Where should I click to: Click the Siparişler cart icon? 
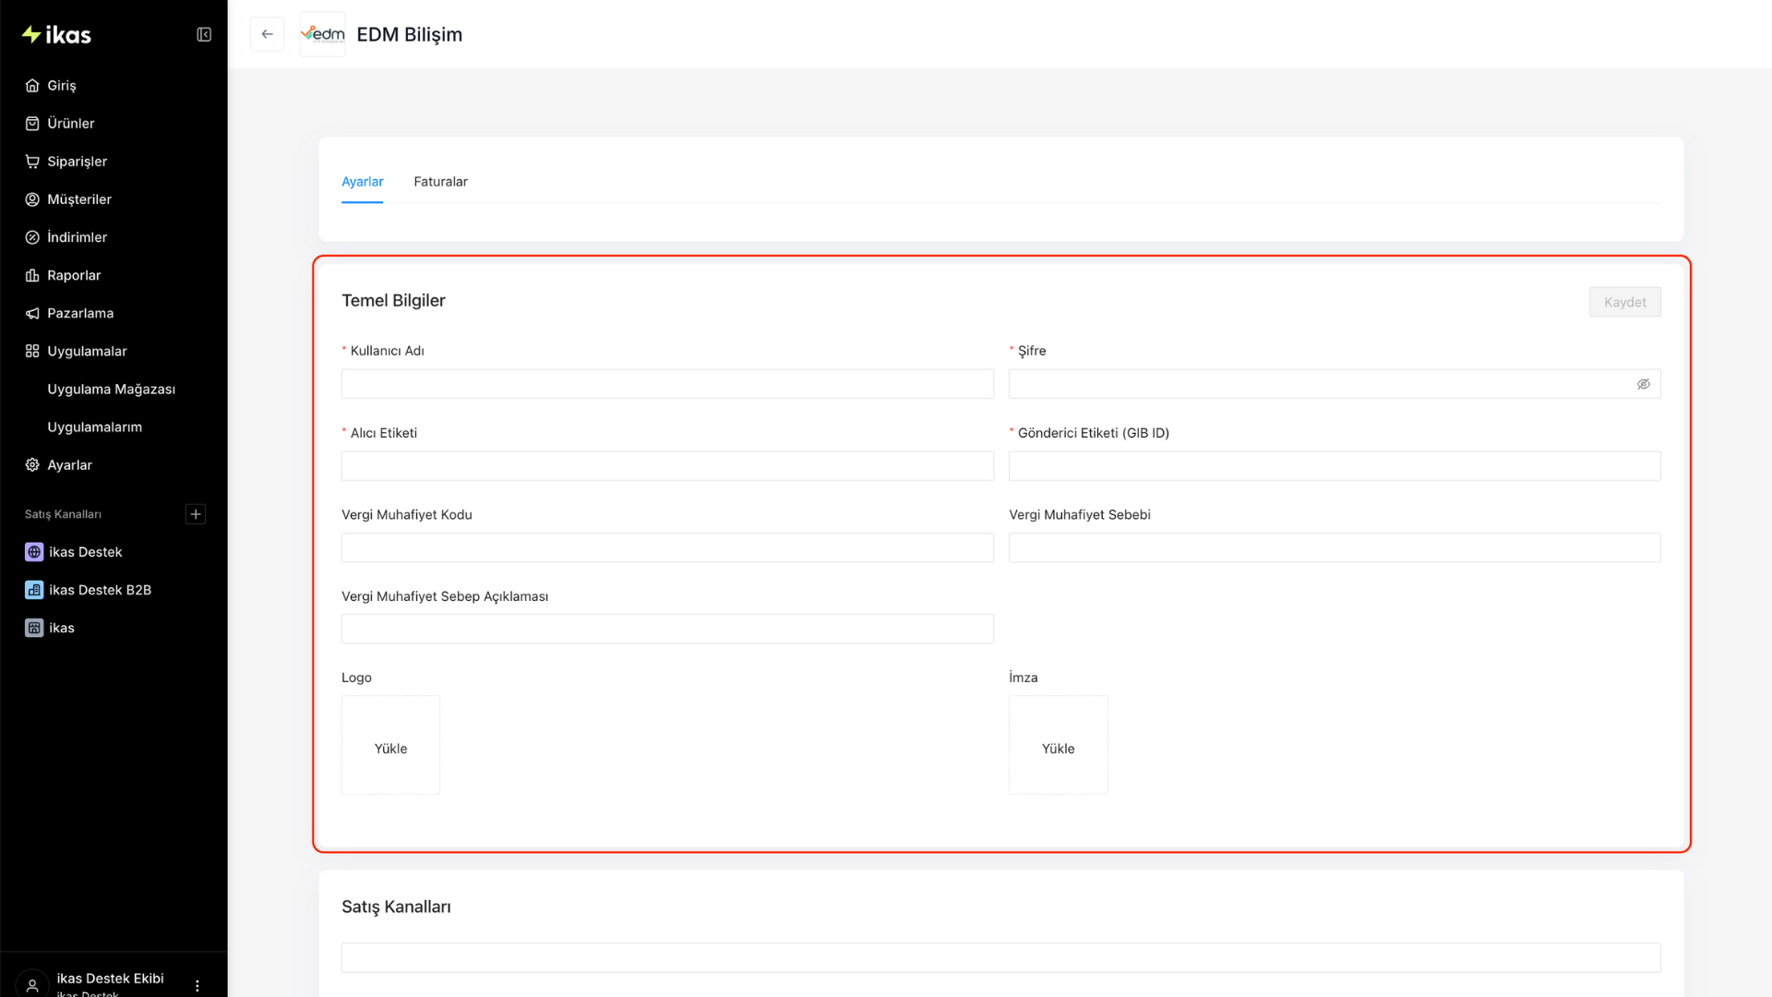point(32,162)
